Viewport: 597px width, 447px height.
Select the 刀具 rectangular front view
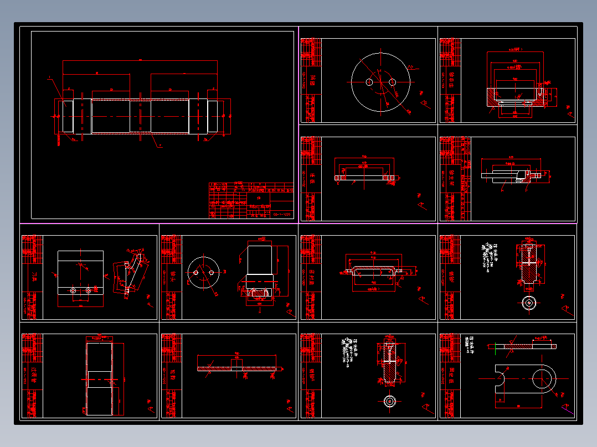80,272
